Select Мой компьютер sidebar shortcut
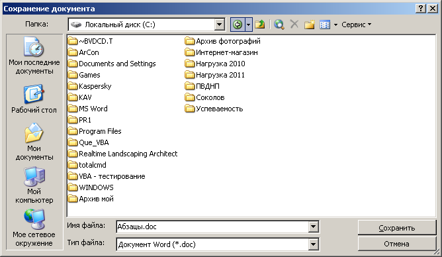Screen dimensions: 442x257 (x=34, y=185)
